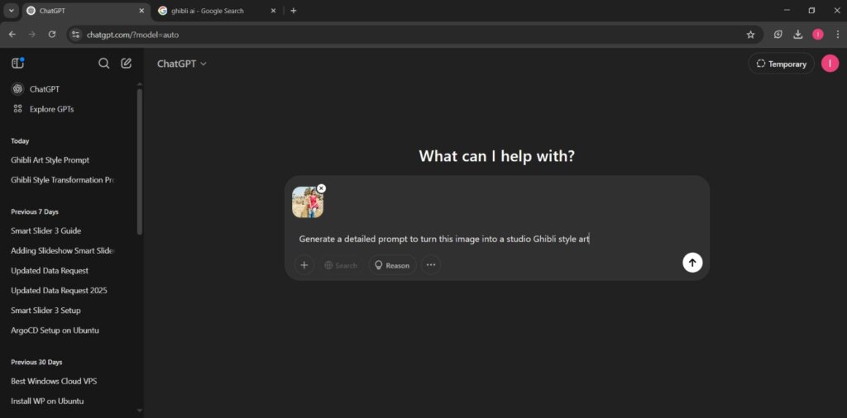Image resolution: width=847 pixels, height=418 pixels.
Task: Open the pink profile avatar menu
Action: click(x=830, y=64)
